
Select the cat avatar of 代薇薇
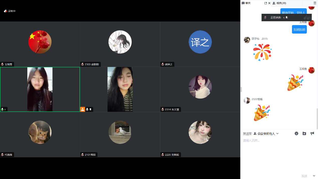[40, 132]
